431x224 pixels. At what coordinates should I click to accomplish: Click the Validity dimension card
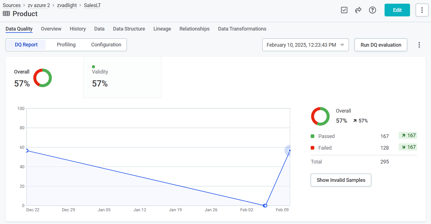click(x=122, y=78)
